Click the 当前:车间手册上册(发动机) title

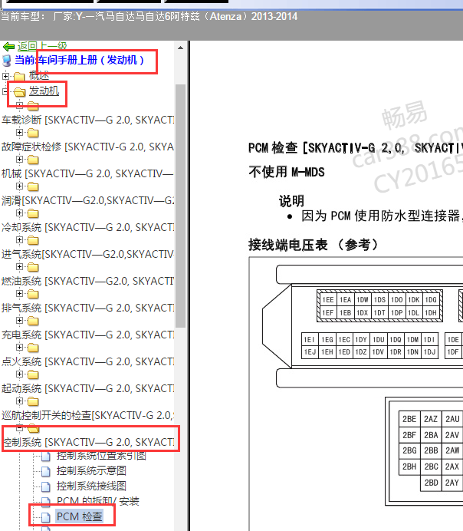(x=80, y=60)
